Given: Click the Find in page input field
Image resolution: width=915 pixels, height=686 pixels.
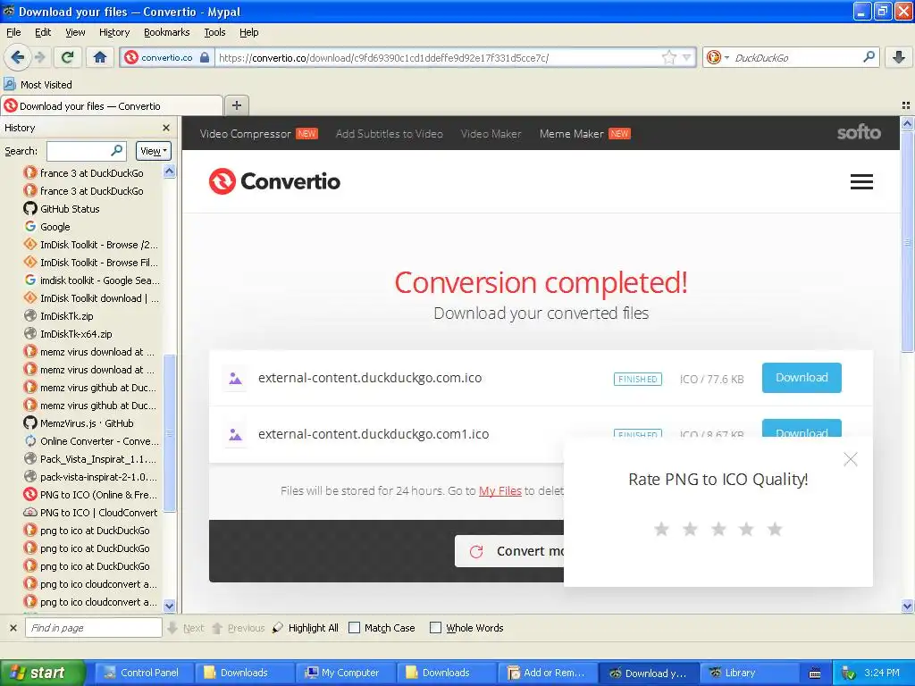Looking at the screenshot, I should point(93,628).
